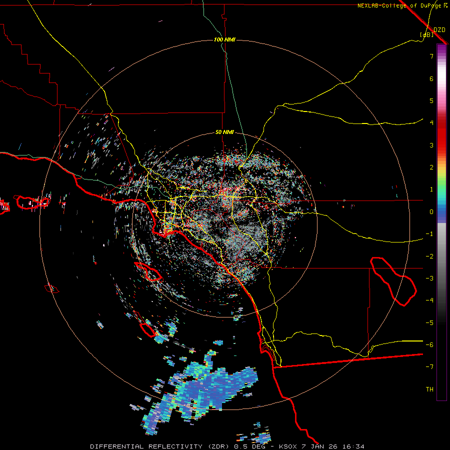Screen dimensions: 450x450
Task: Click the color scale value 0
Action: [x=431, y=212]
